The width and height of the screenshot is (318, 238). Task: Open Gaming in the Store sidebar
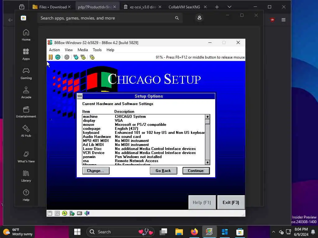point(26,73)
